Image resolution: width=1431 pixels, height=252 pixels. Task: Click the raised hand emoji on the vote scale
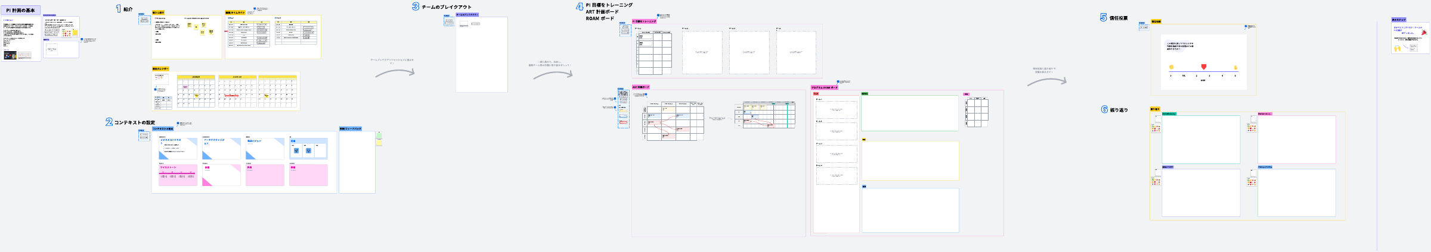pos(1235,67)
